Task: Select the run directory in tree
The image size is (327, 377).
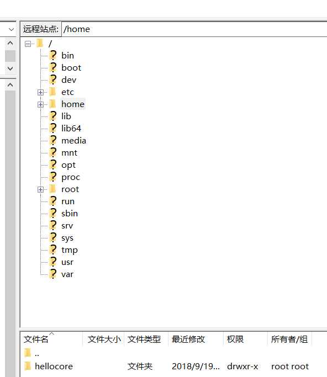Action: (68, 201)
